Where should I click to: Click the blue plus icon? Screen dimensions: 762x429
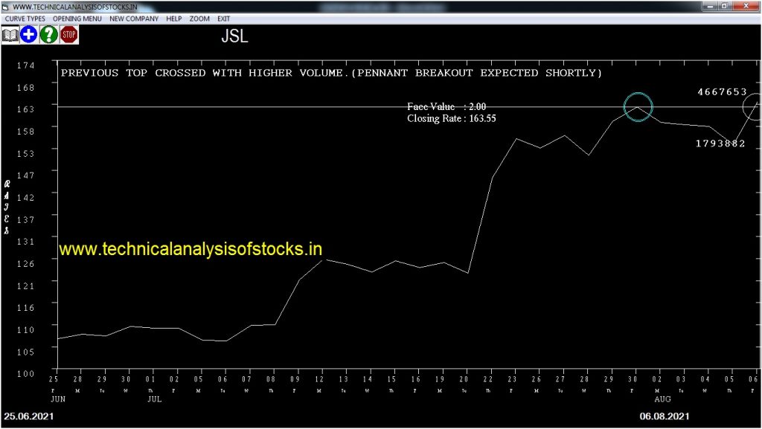[x=29, y=34]
